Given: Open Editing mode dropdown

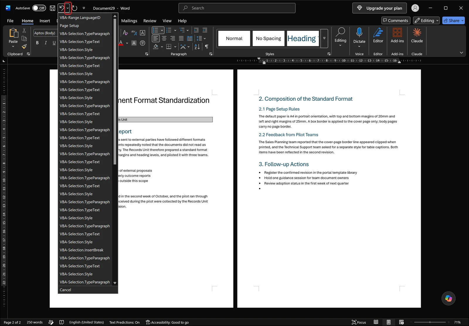Looking at the screenshot, I should pos(426,21).
